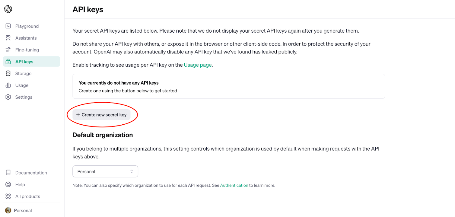This screenshot has width=455, height=217.
Task: Open Settings via the gear icon
Action: click(8, 97)
